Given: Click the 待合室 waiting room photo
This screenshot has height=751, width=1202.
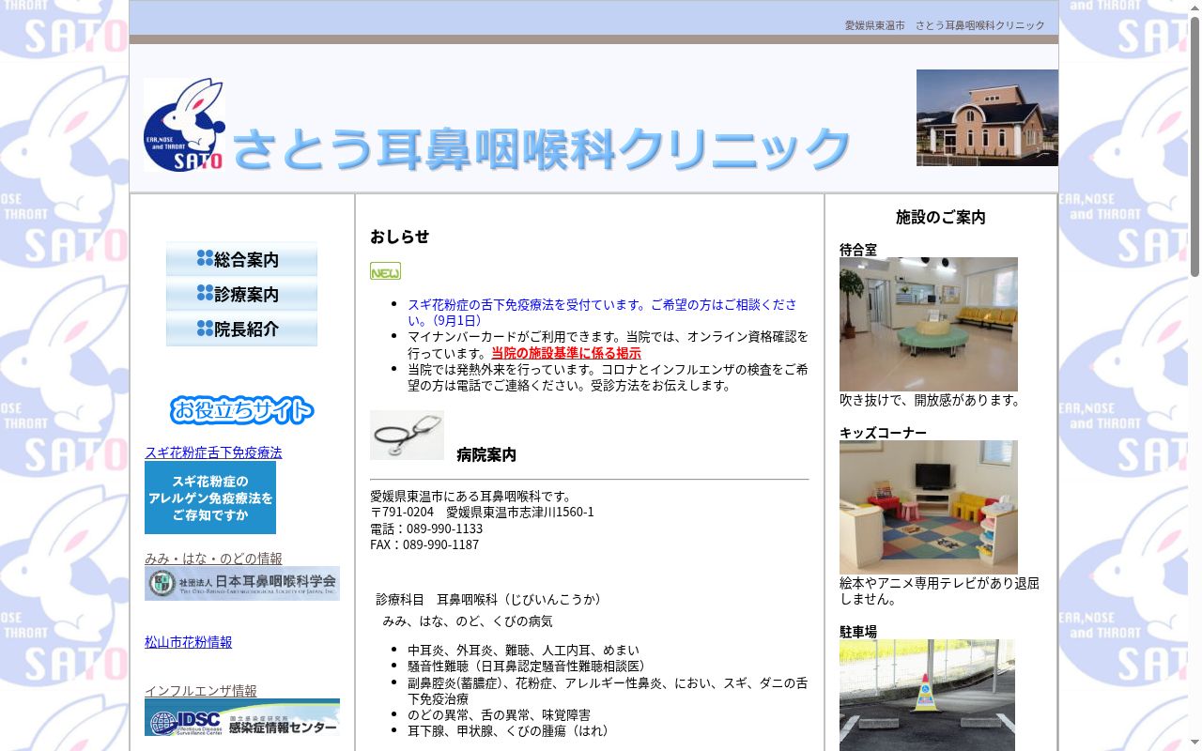Looking at the screenshot, I should (929, 324).
